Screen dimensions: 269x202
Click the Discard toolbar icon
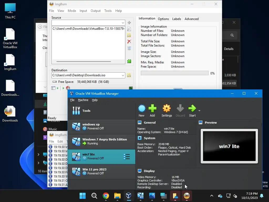click(180, 111)
